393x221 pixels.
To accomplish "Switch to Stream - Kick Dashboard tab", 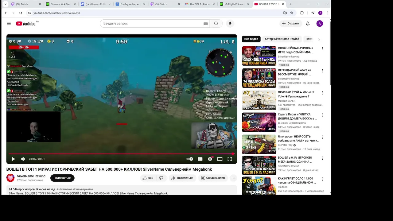I will (60, 4).
